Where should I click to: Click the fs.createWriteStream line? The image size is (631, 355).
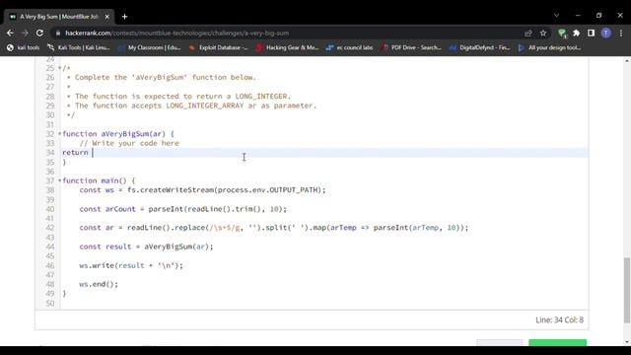click(202, 190)
